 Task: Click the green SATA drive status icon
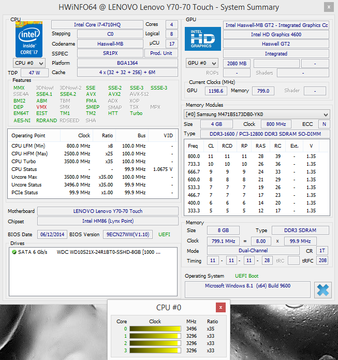[14, 252]
